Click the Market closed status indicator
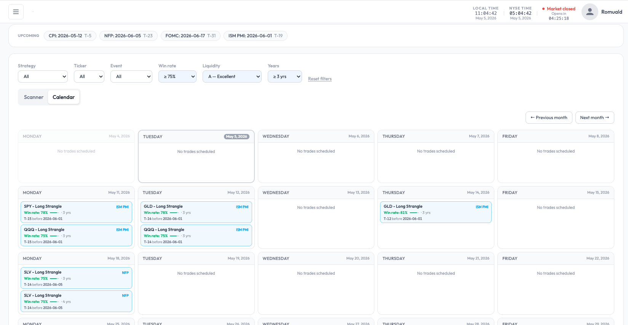This screenshot has height=325, width=628. pyautogui.click(x=559, y=9)
